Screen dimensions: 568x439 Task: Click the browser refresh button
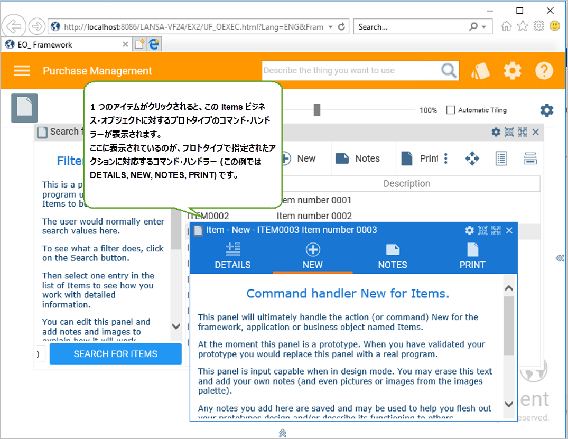(x=341, y=27)
